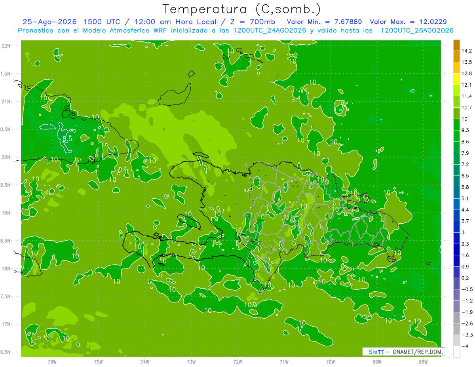Click the '12.1' color scale value
475x367 pixels.
467,85
